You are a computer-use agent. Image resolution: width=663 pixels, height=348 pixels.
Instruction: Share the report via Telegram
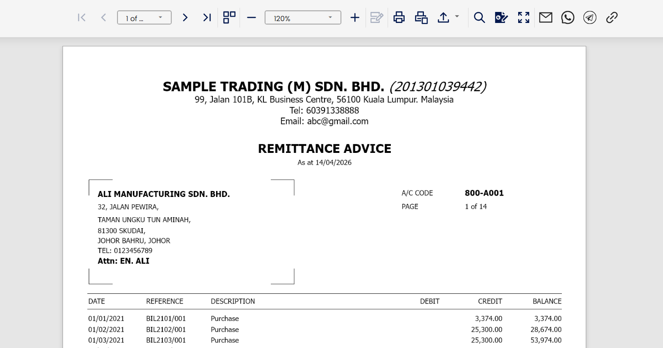pyautogui.click(x=589, y=18)
